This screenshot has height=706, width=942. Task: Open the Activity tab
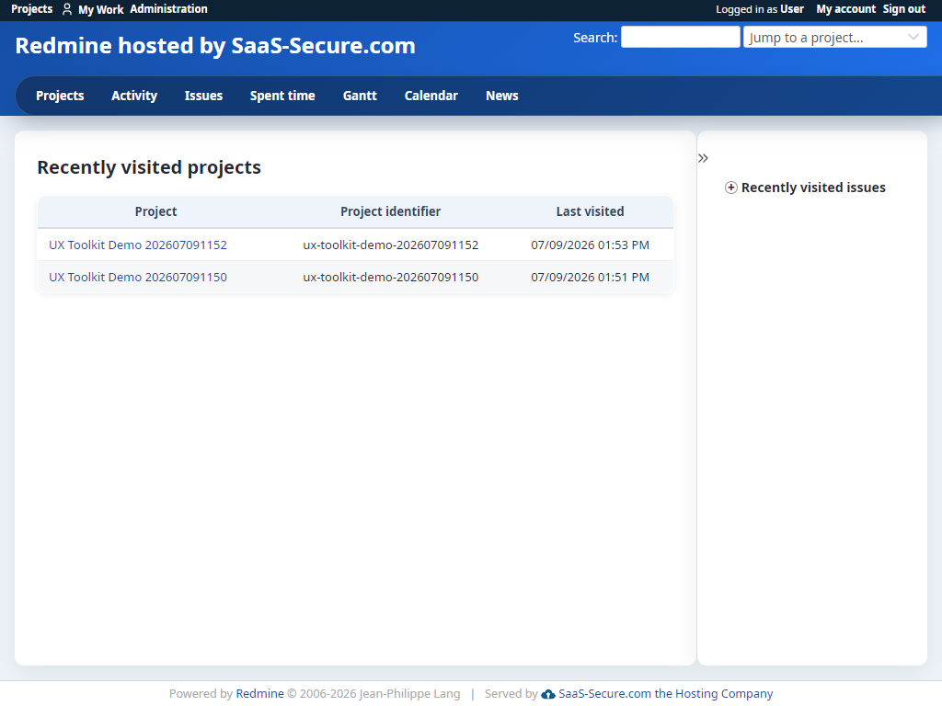(134, 96)
